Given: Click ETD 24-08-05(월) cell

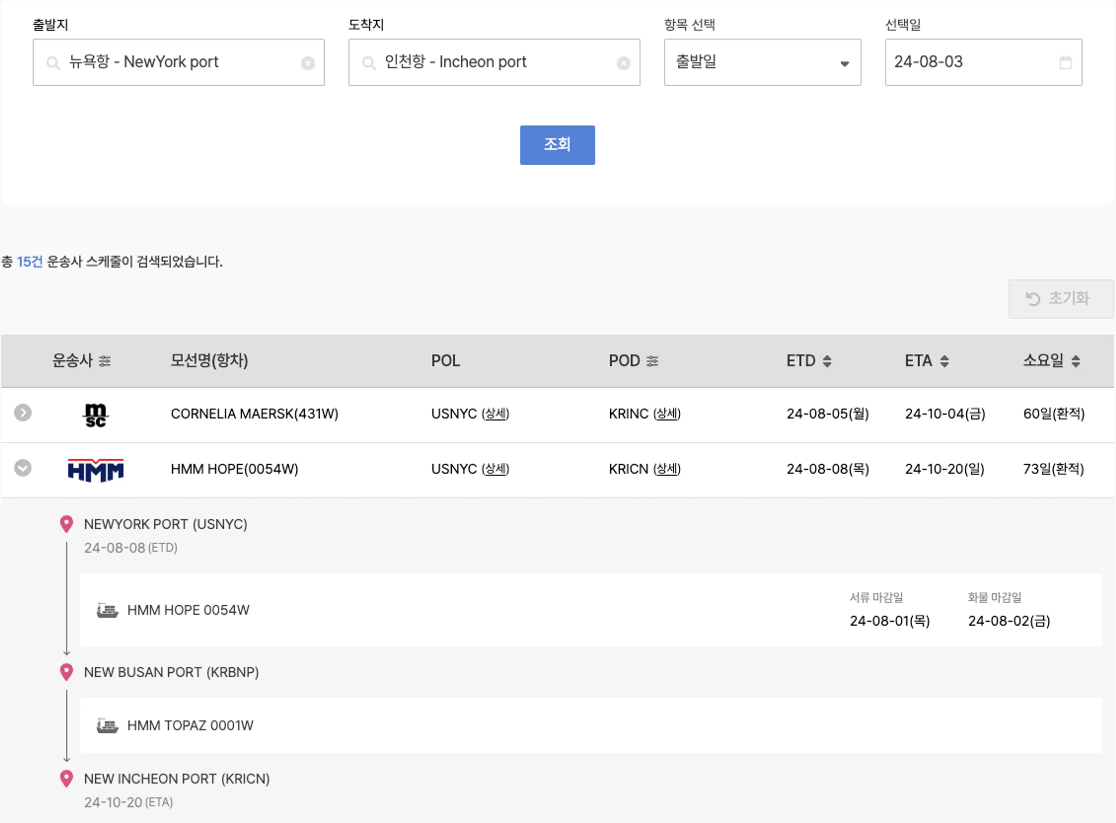Looking at the screenshot, I should [x=827, y=414].
